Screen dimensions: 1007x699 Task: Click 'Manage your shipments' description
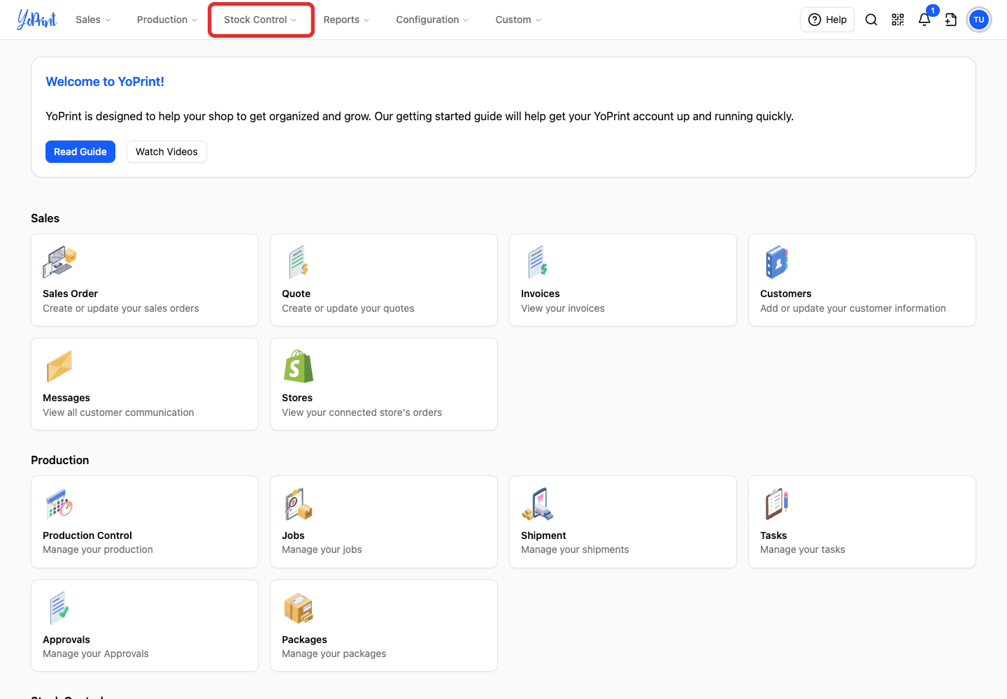pyautogui.click(x=575, y=549)
